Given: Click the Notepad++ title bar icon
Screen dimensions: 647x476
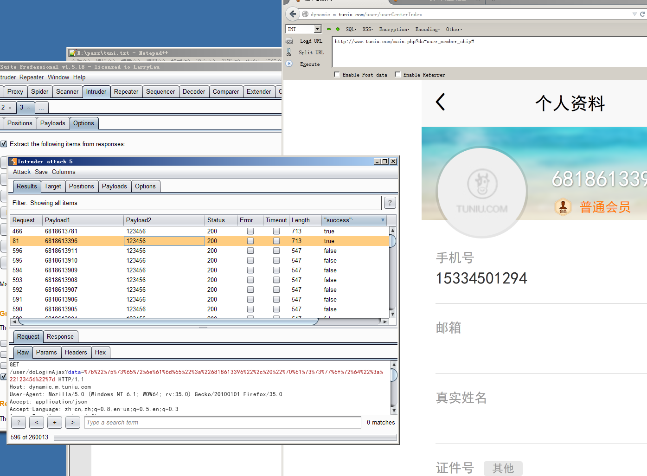Looking at the screenshot, I should pos(72,53).
